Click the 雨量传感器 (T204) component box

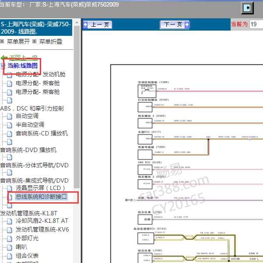coord(145,155)
